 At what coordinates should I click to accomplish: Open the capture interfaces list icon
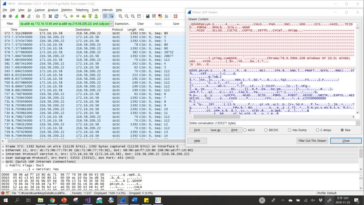(x=4, y=16)
